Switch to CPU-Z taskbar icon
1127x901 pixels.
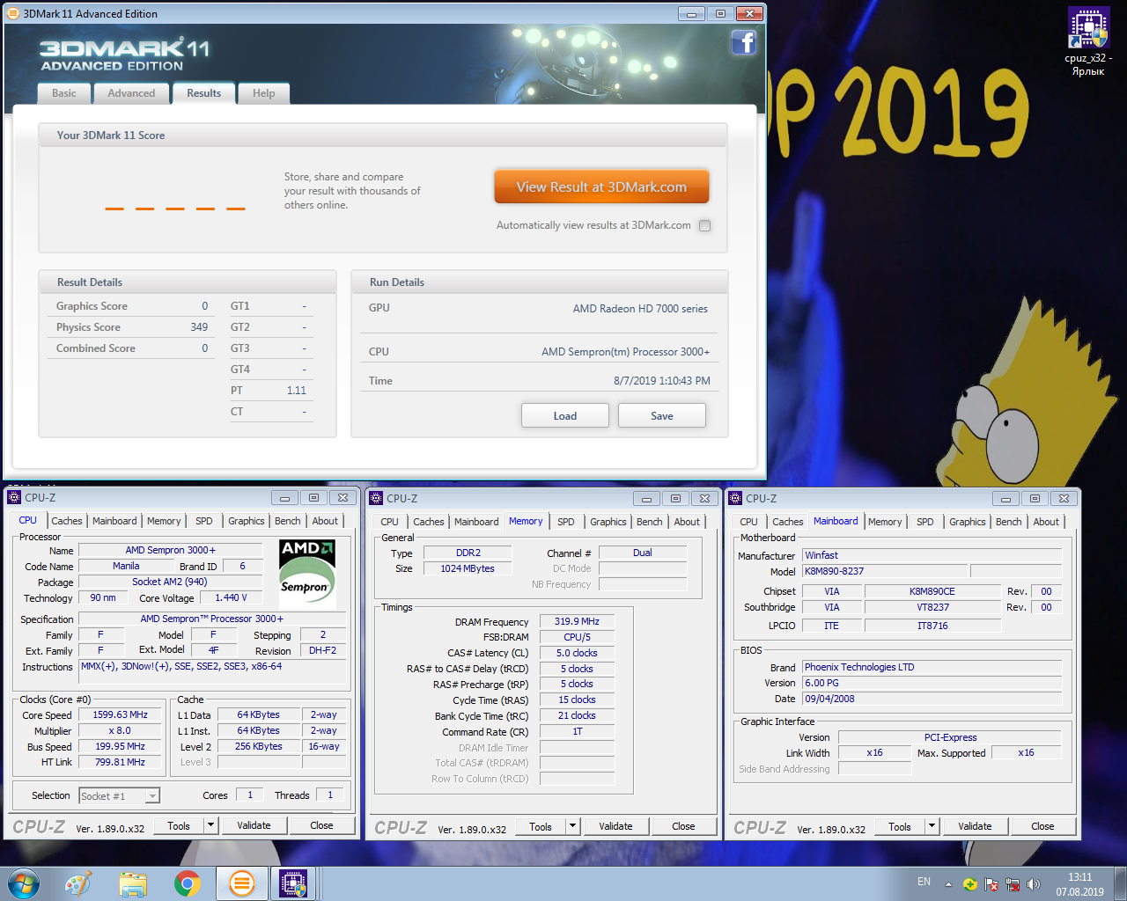tap(293, 883)
